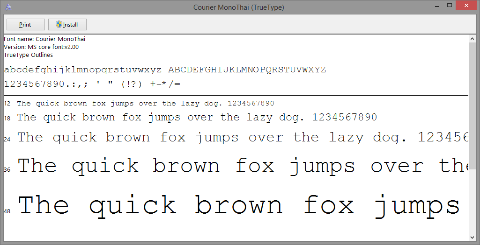
Task: Click the Install button
Action: click(67, 25)
